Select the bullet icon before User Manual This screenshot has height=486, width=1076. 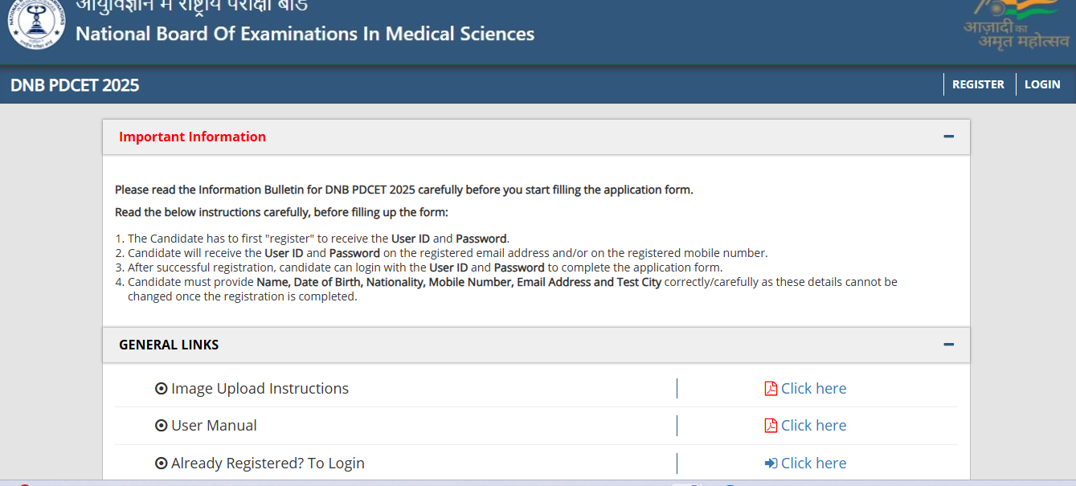point(162,425)
